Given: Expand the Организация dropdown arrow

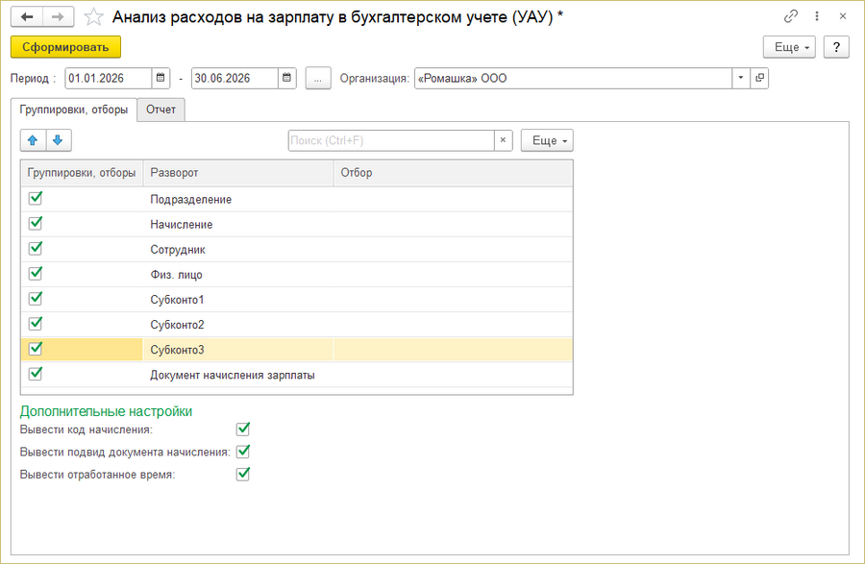Looking at the screenshot, I should 741,78.
